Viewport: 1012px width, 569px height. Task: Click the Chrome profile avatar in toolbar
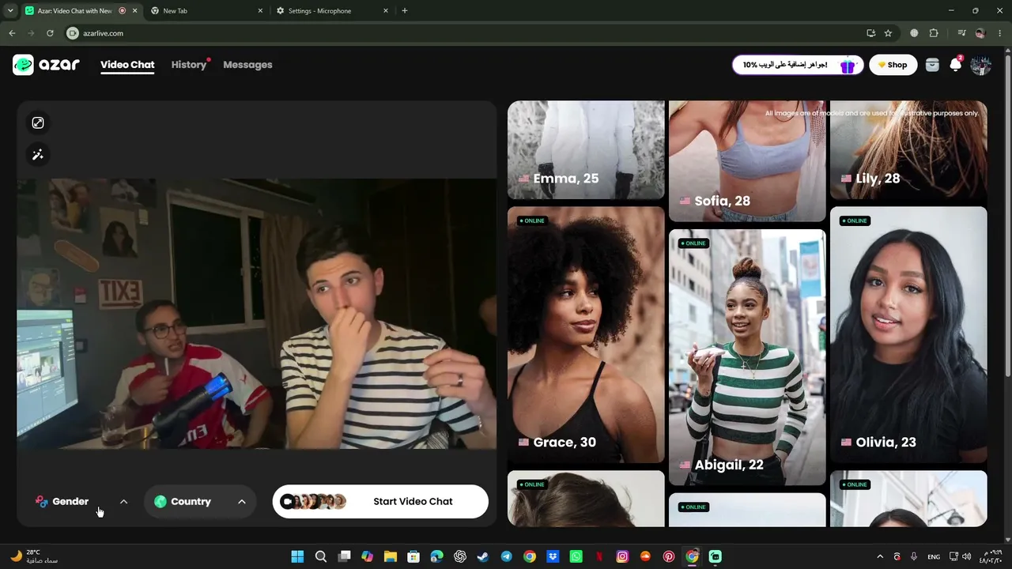980,33
